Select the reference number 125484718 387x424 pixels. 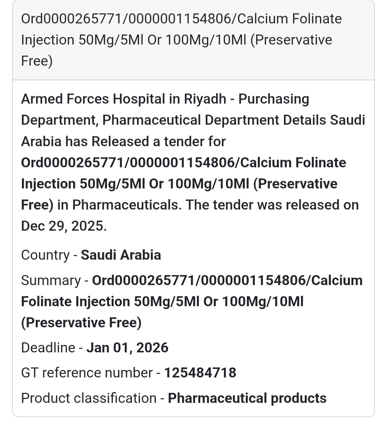(x=200, y=373)
